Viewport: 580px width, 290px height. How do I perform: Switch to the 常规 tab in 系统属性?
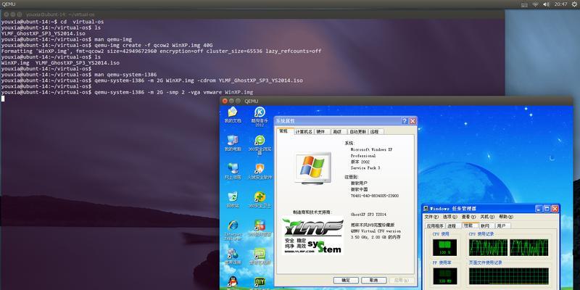tap(283, 131)
